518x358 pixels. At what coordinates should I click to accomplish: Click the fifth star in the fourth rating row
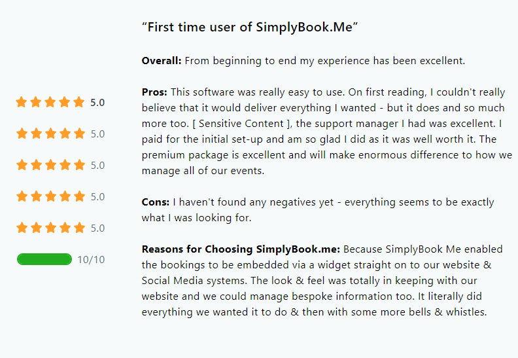79,196
